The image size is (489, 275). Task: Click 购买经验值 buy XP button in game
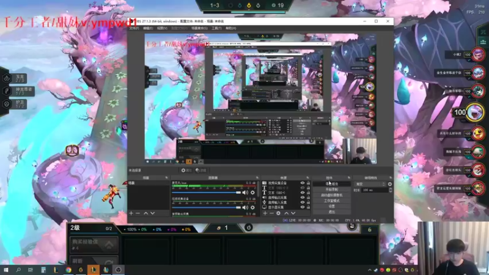coord(94,245)
